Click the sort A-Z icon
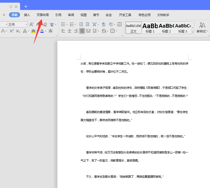 [104, 25]
